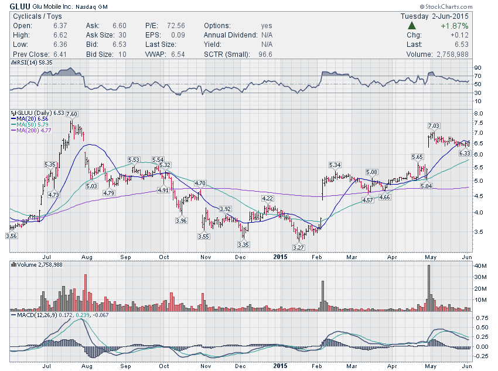Screen dimensions: 498x371
Task: Click the 3.92 price label
Action: [225, 209]
